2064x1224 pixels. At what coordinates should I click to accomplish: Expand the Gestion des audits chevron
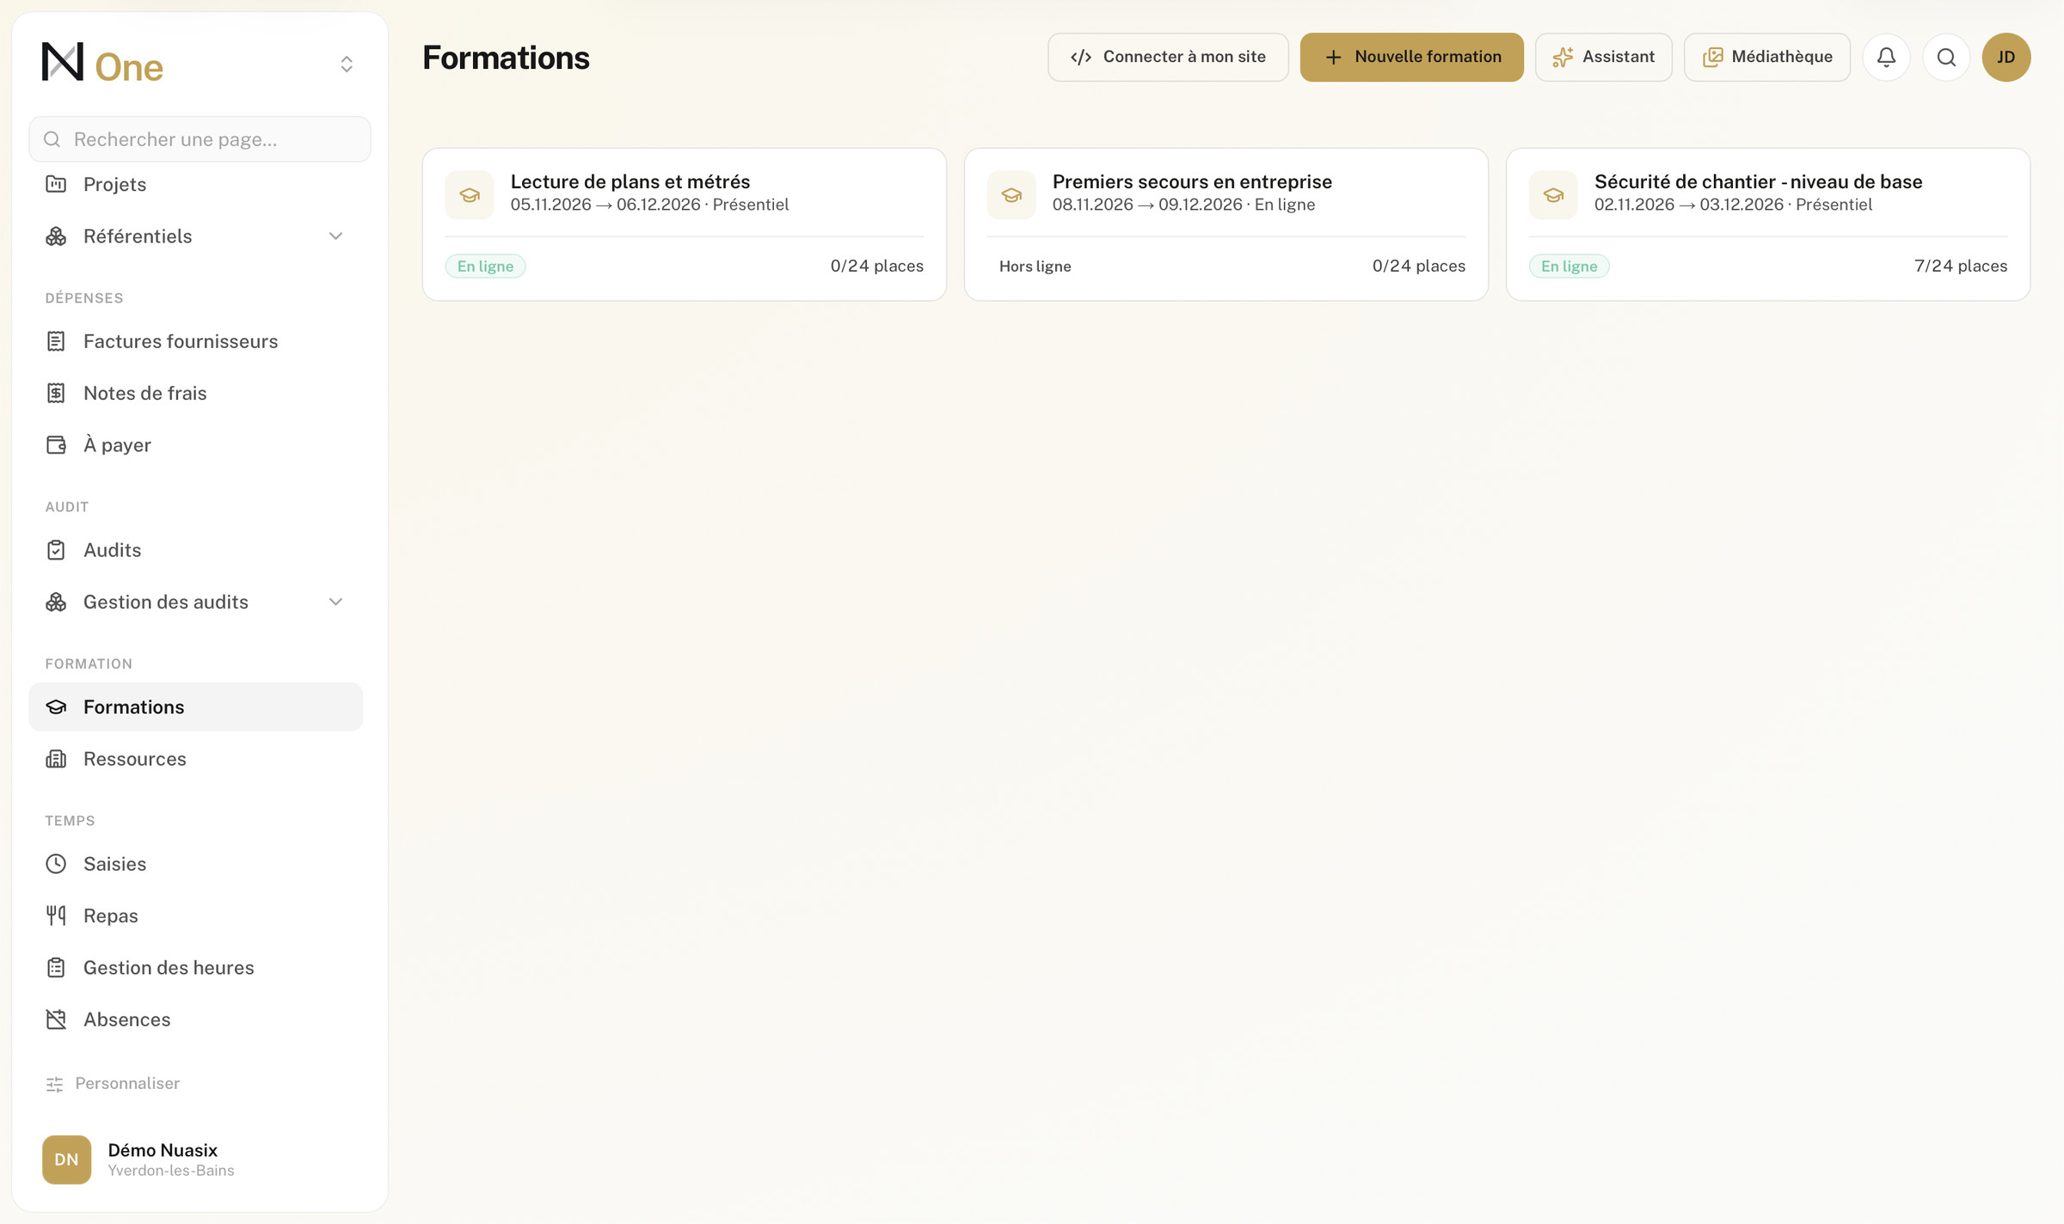(x=335, y=602)
